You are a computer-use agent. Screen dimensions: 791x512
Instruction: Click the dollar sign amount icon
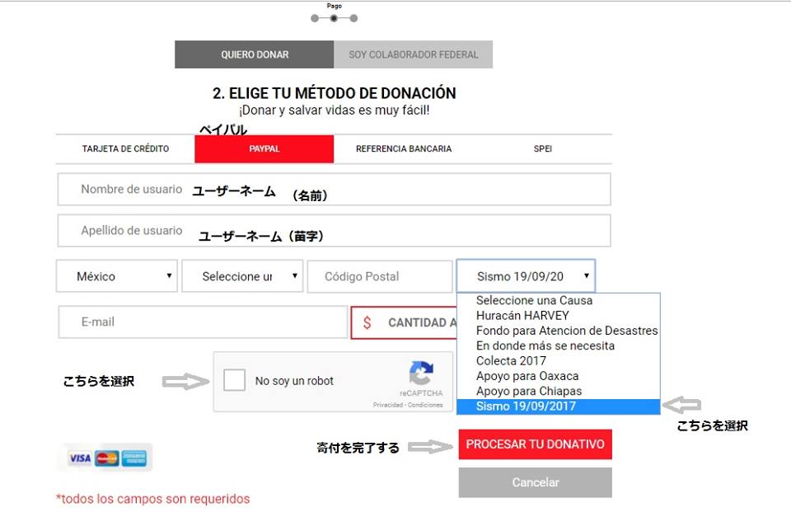coord(367,322)
